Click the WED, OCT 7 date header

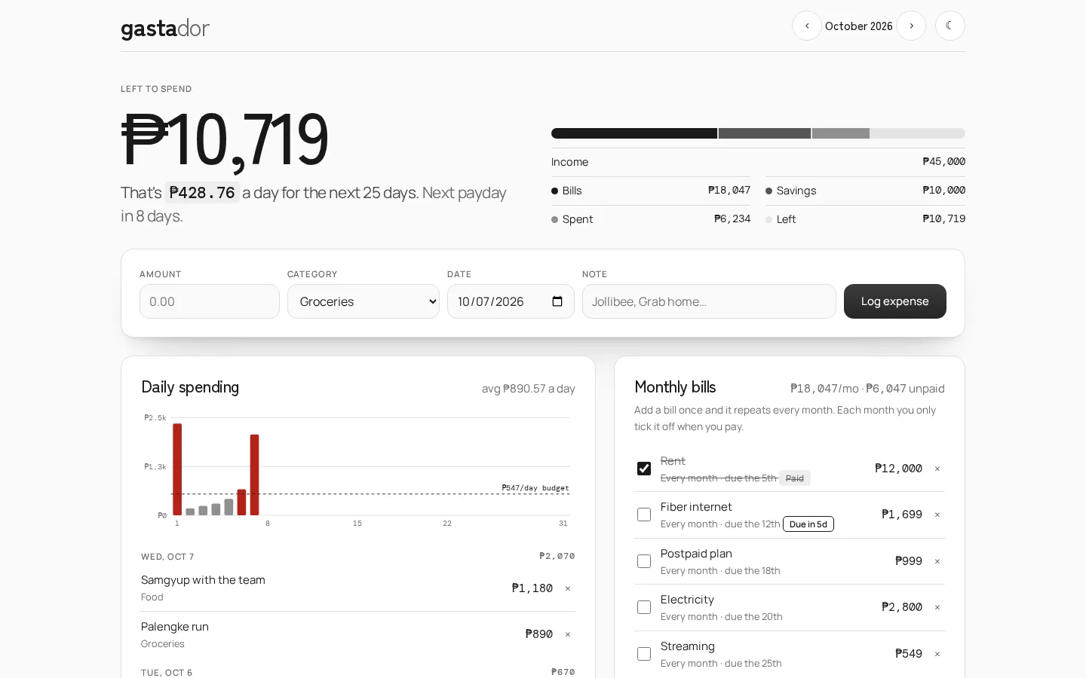167,557
